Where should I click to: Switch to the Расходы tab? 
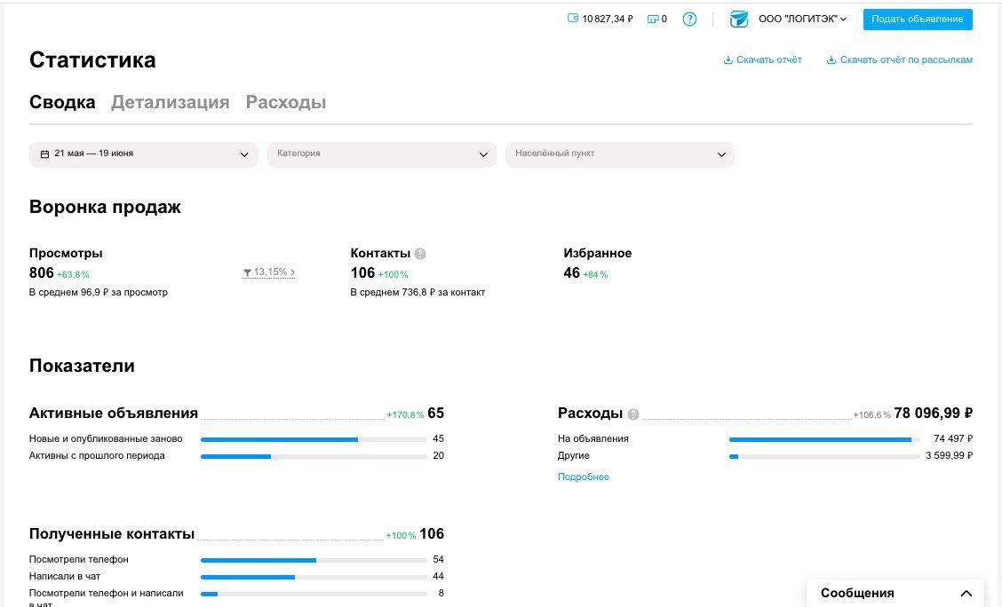pos(286,102)
